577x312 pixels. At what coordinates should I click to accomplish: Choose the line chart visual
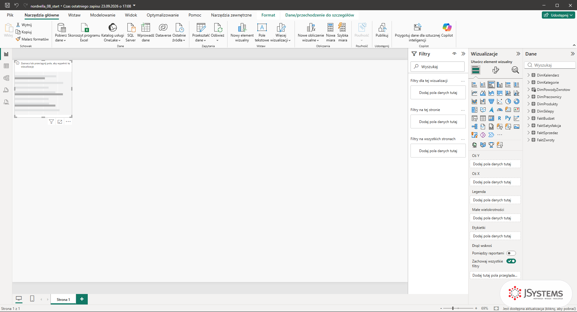[x=475, y=93]
